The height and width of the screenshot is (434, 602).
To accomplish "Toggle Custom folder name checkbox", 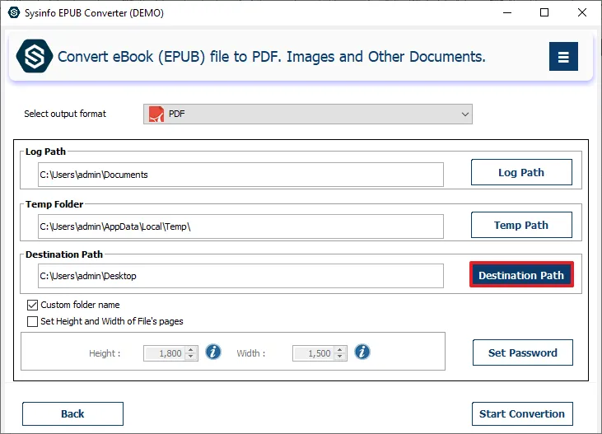I will click(x=33, y=305).
